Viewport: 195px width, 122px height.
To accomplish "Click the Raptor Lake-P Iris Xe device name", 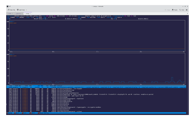I will pyautogui.click(x=98, y=16).
